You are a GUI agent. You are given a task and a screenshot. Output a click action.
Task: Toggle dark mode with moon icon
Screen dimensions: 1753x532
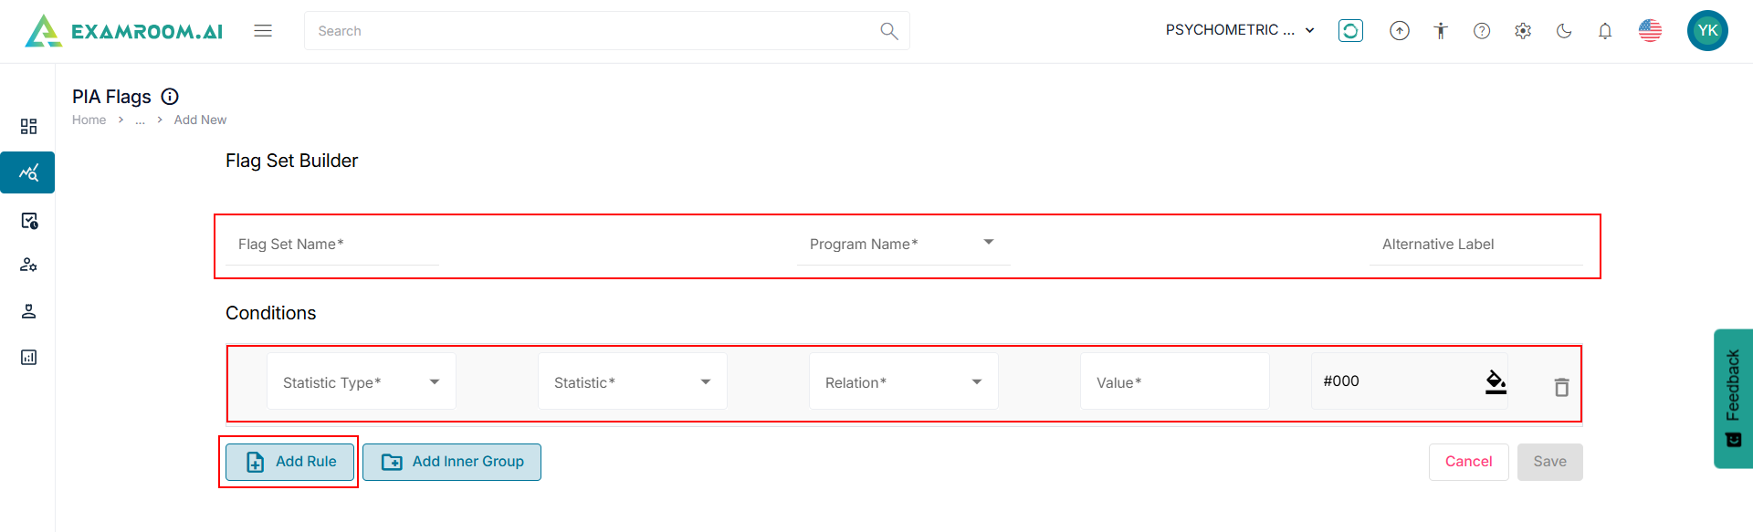click(1564, 31)
